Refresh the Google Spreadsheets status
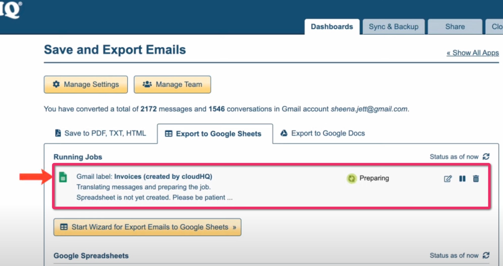The width and height of the screenshot is (503, 266). click(x=486, y=255)
